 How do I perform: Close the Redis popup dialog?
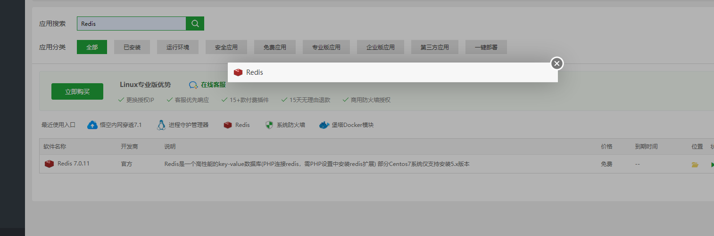coord(557,63)
